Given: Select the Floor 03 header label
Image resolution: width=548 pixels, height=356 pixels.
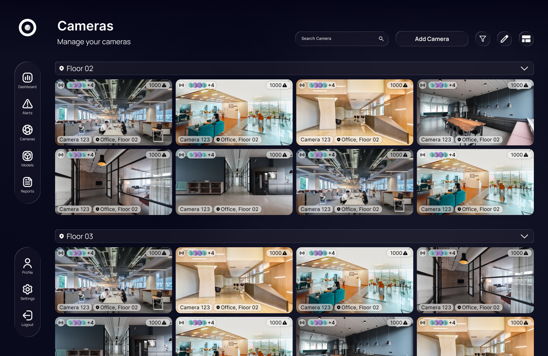Looking at the screenshot, I should [x=80, y=236].
